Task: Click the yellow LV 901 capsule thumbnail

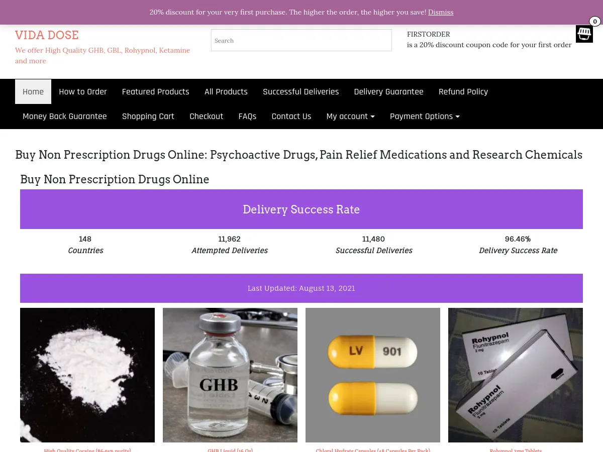Action: point(373,375)
